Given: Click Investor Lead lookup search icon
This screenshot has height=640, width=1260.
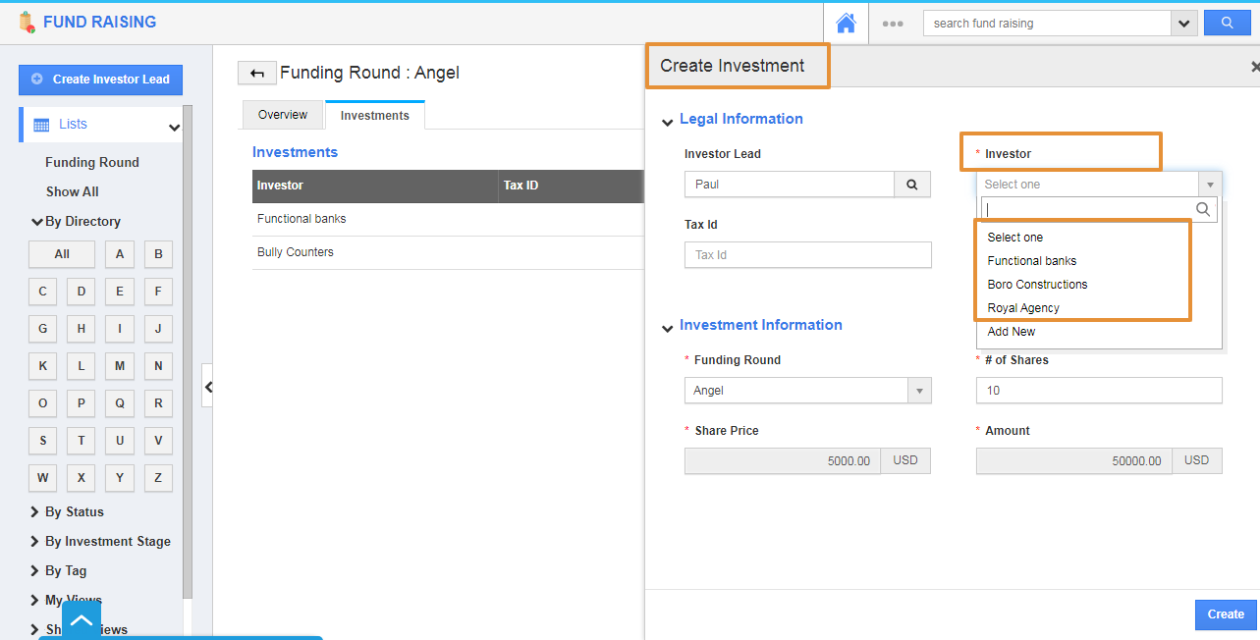Looking at the screenshot, I should pos(911,184).
